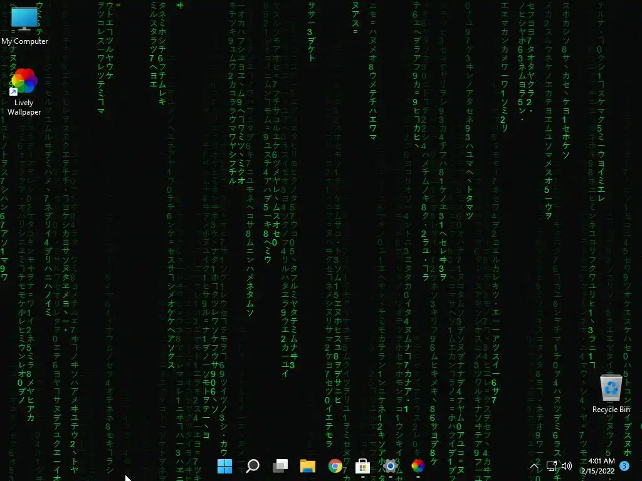Open taskbar Search

252,466
